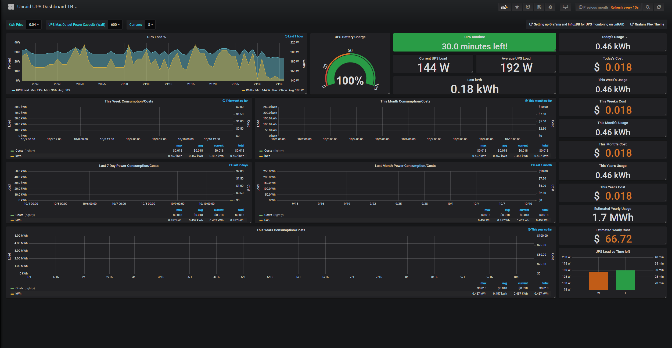Toggle Costs series in This Week legend
The height and width of the screenshot is (348, 672).
coord(19,151)
